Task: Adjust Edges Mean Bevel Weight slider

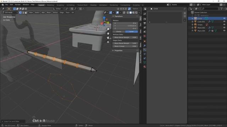Action: [125, 43]
